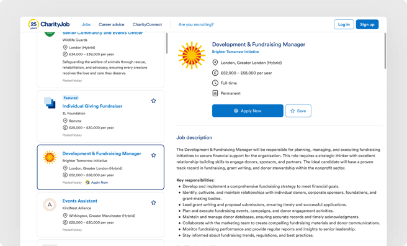Viewport: 407px width, 246px height.
Task: Click 'KindNest Alliance' organisation name
Action: (x=76, y=208)
